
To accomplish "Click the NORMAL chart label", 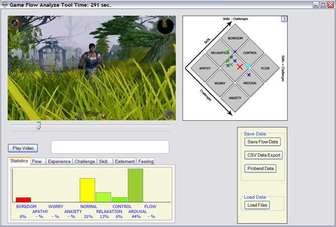I will pyautogui.click(x=88, y=207).
